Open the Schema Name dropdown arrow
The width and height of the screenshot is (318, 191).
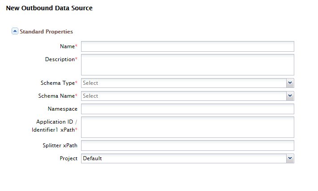(x=290, y=96)
